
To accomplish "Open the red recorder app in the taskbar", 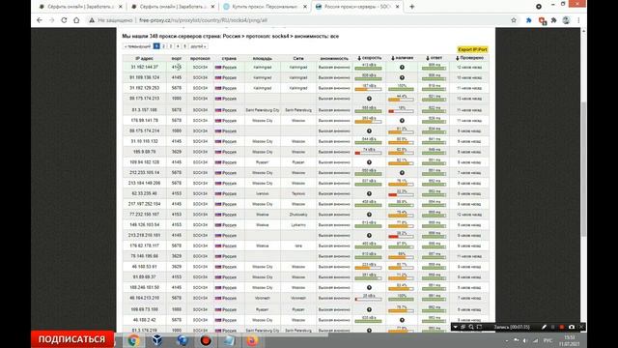I will [206, 340].
